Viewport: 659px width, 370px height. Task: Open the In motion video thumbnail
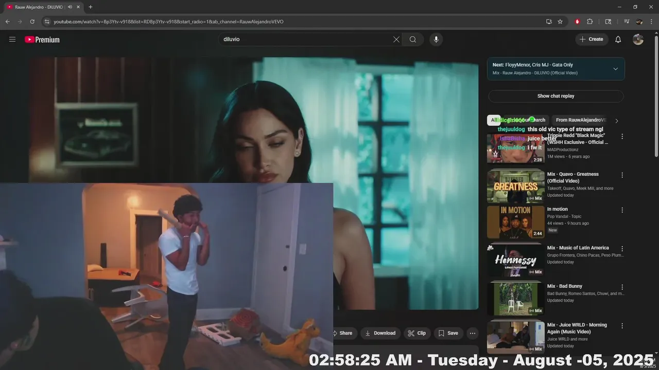pos(515,222)
